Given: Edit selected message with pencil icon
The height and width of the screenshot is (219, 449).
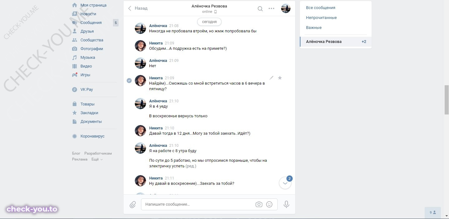Looking at the screenshot, I should tap(271, 78).
